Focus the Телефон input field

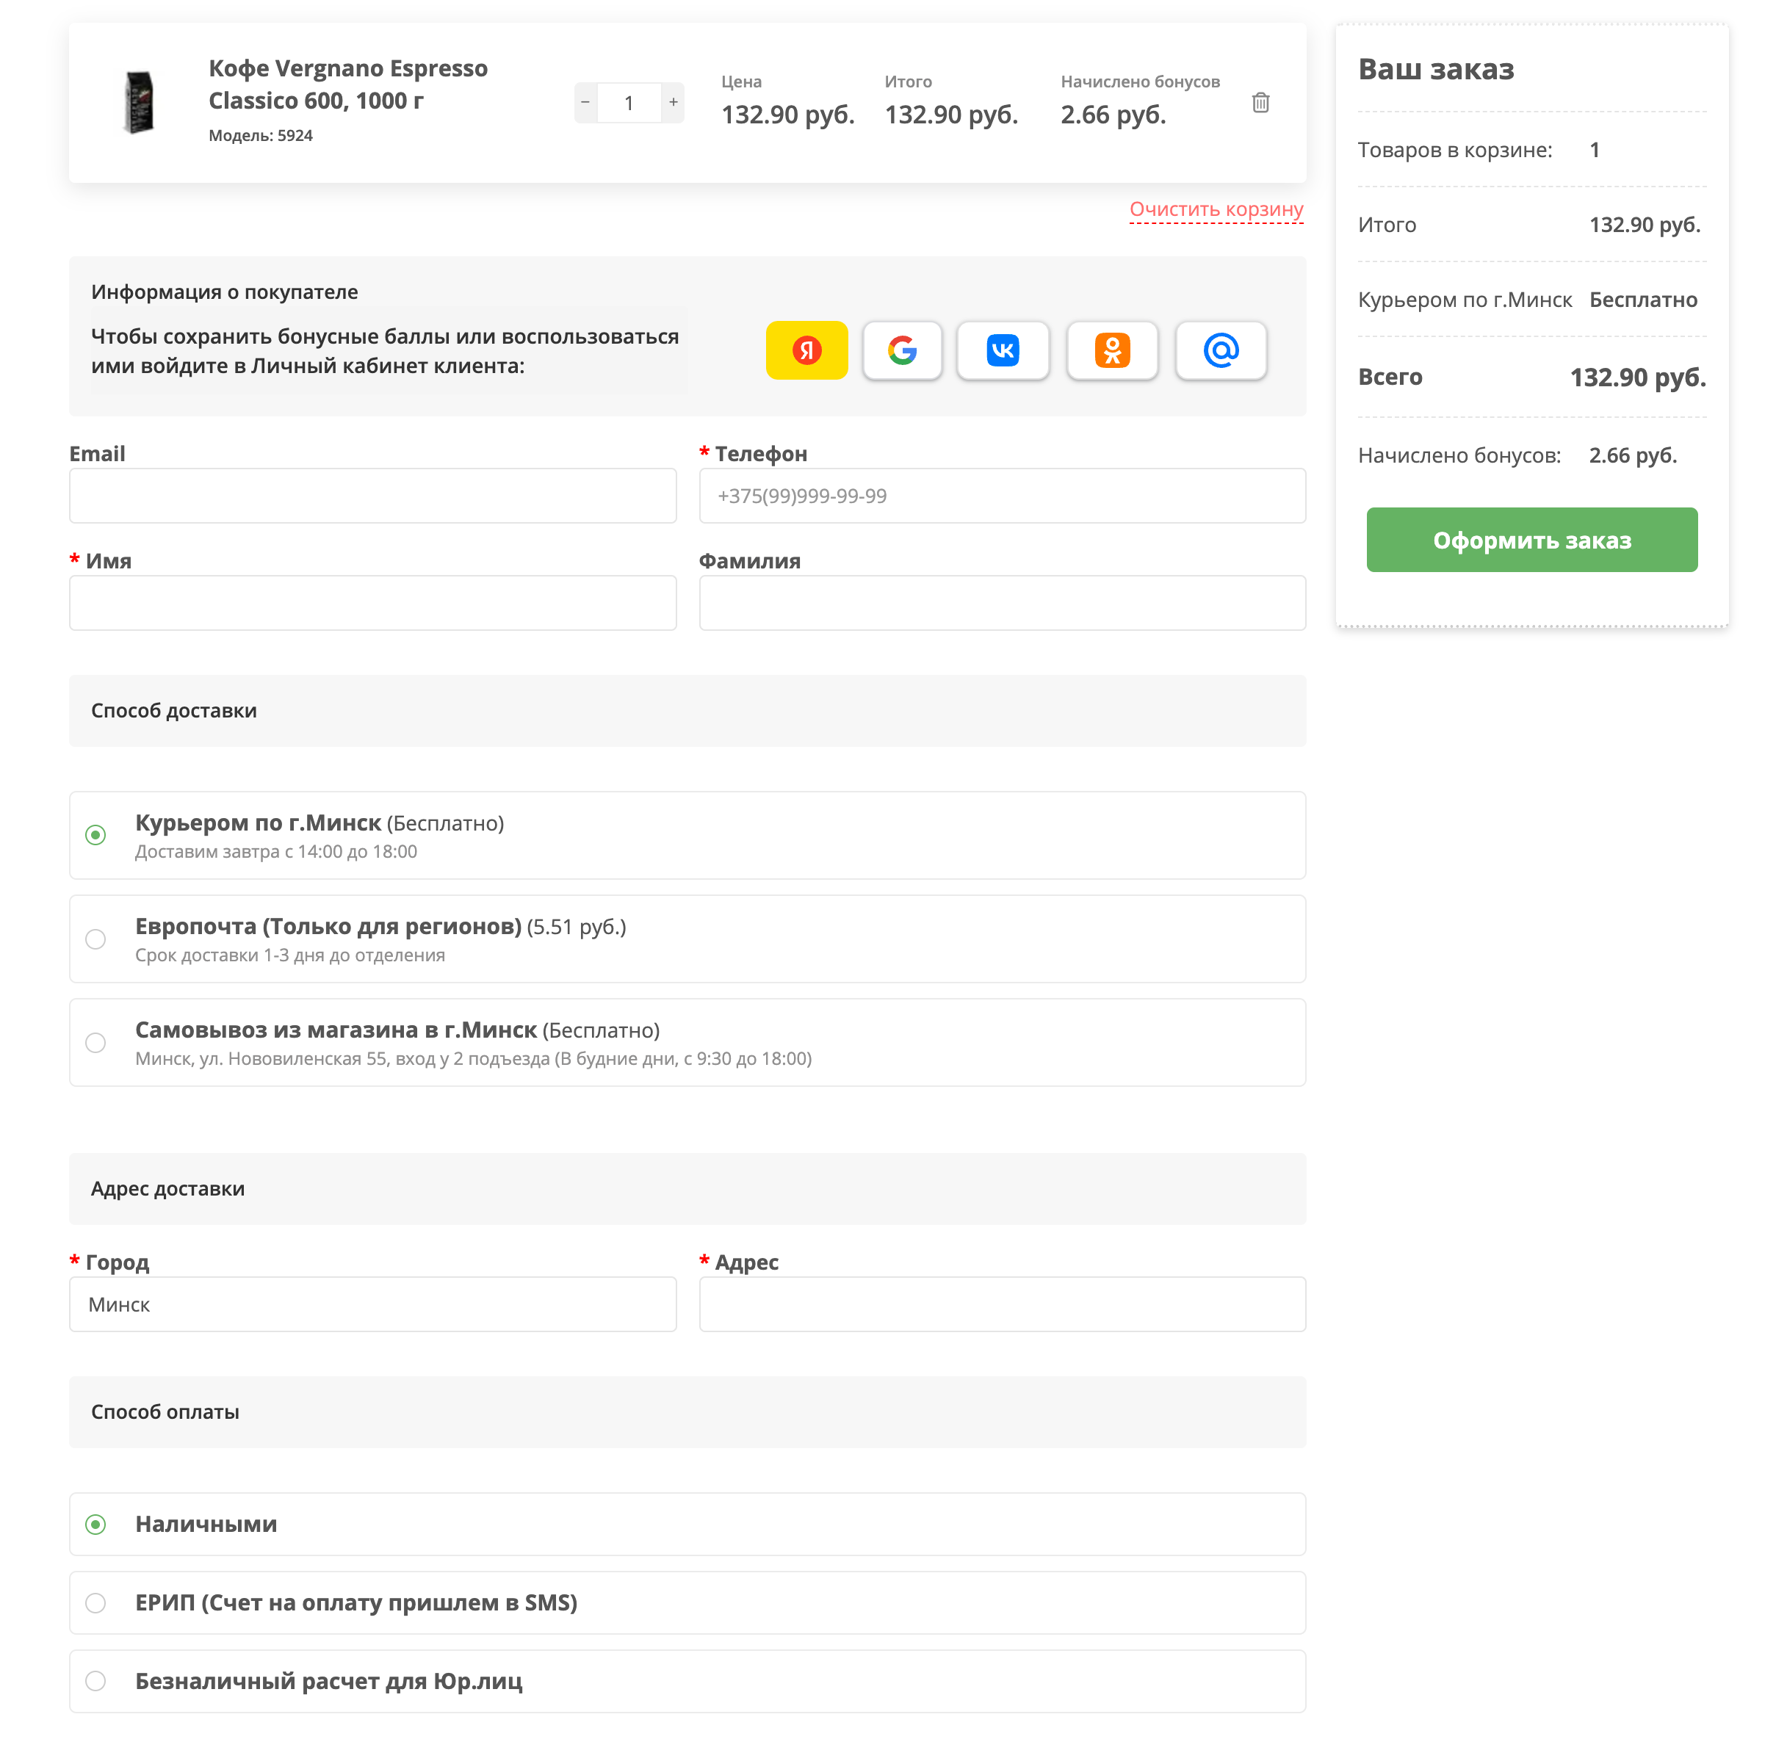[x=1001, y=496]
